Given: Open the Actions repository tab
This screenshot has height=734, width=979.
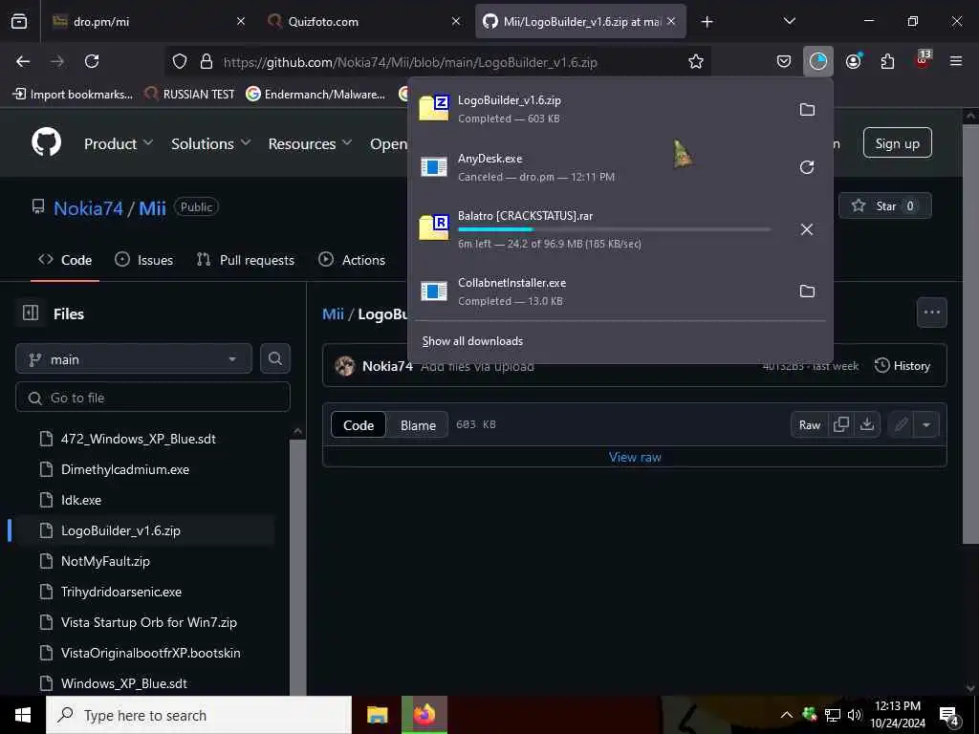Looking at the screenshot, I should pyautogui.click(x=352, y=260).
